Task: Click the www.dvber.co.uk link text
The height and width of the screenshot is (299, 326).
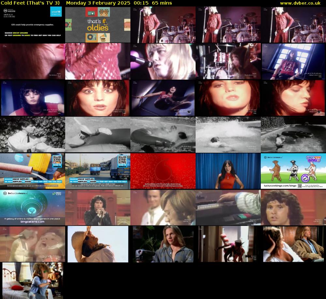Action: (x=300, y=3)
